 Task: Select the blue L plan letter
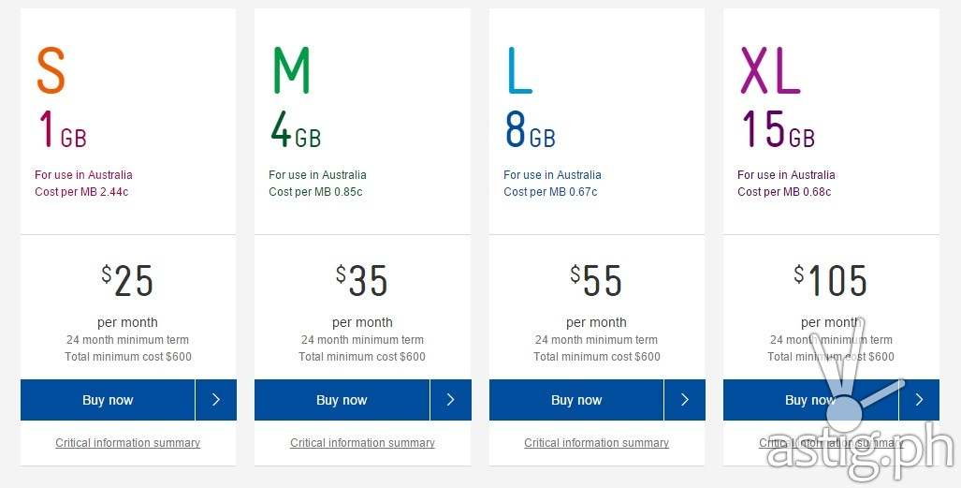click(x=519, y=70)
